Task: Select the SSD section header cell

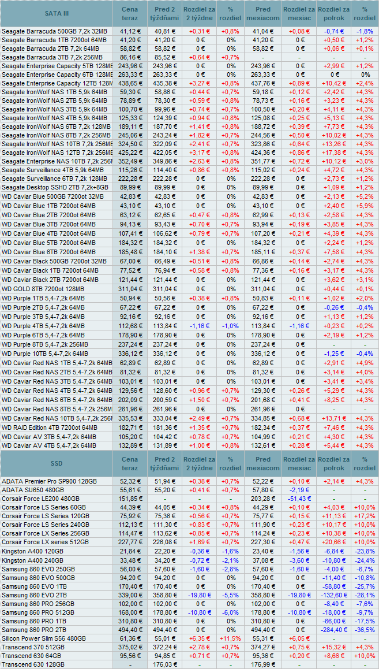Action: tap(57, 463)
